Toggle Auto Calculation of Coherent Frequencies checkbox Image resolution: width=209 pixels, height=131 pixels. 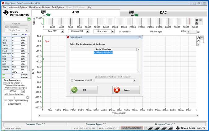click(5, 83)
